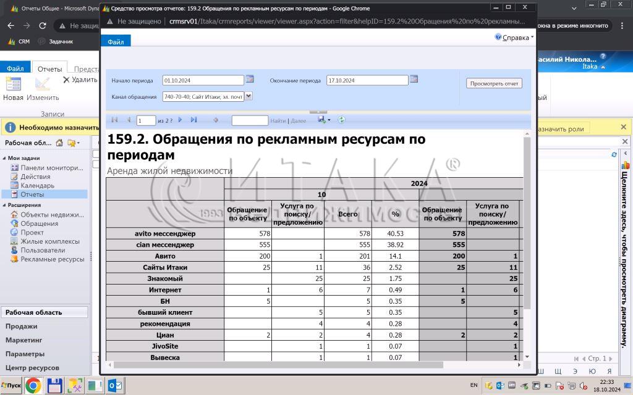Click the report horizontal scrollbar

tap(278, 365)
